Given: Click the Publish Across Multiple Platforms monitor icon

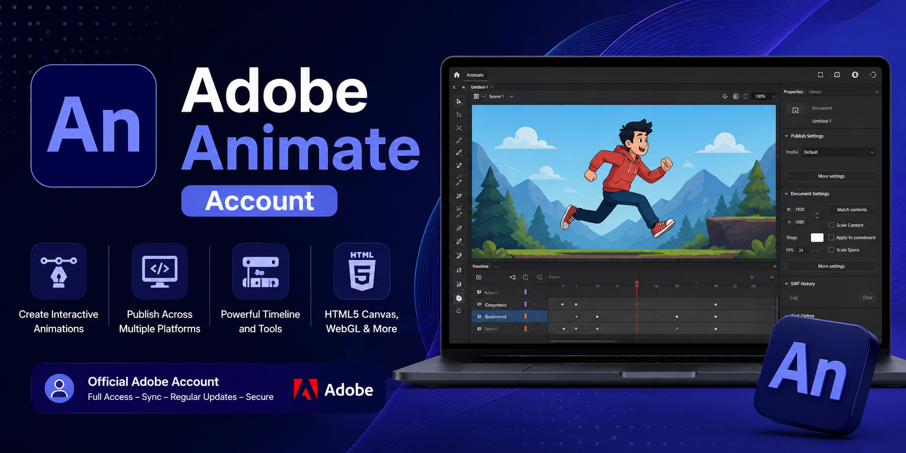Looking at the screenshot, I should tap(160, 271).
